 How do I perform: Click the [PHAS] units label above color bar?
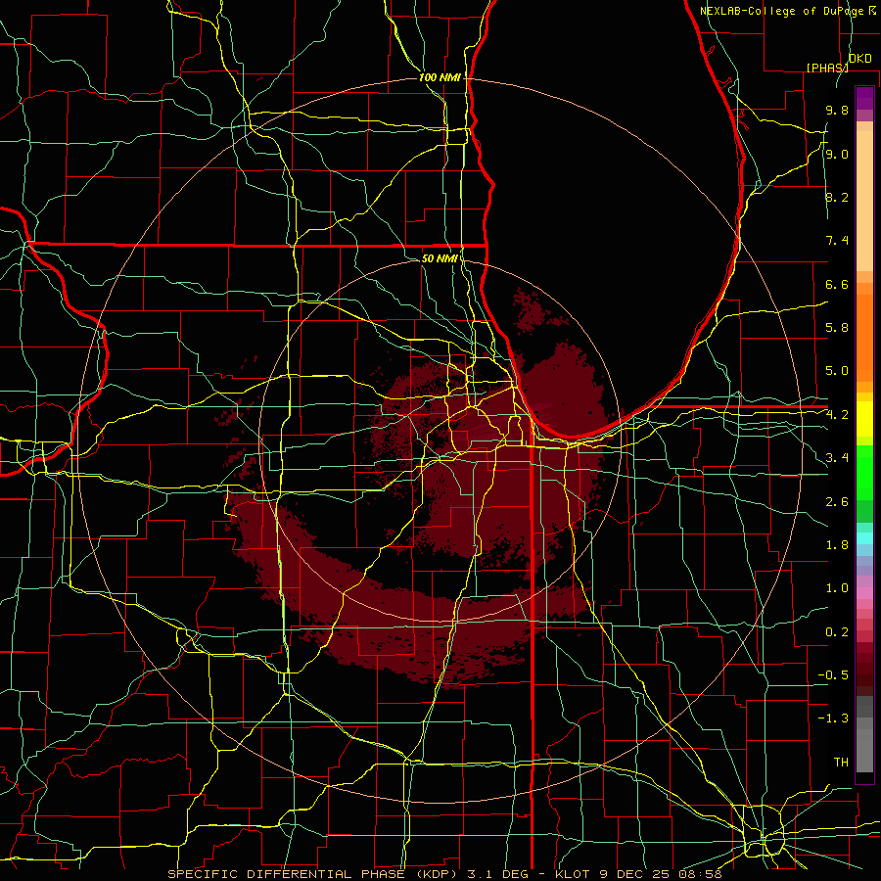827,68
